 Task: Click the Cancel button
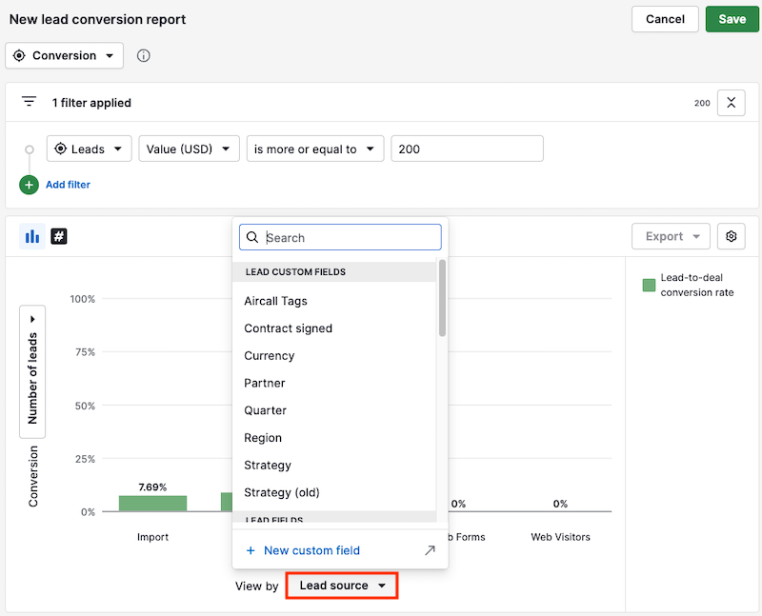pyautogui.click(x=665, y=19)
